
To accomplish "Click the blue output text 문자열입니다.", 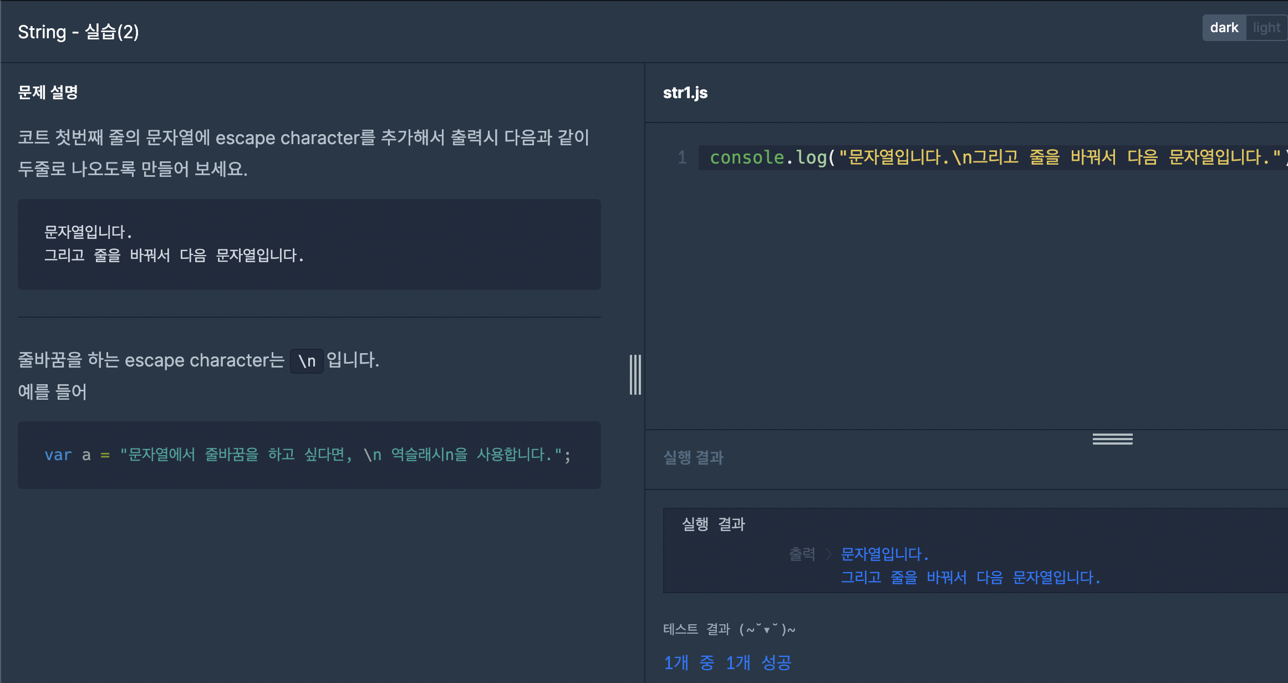I will 885,554.
